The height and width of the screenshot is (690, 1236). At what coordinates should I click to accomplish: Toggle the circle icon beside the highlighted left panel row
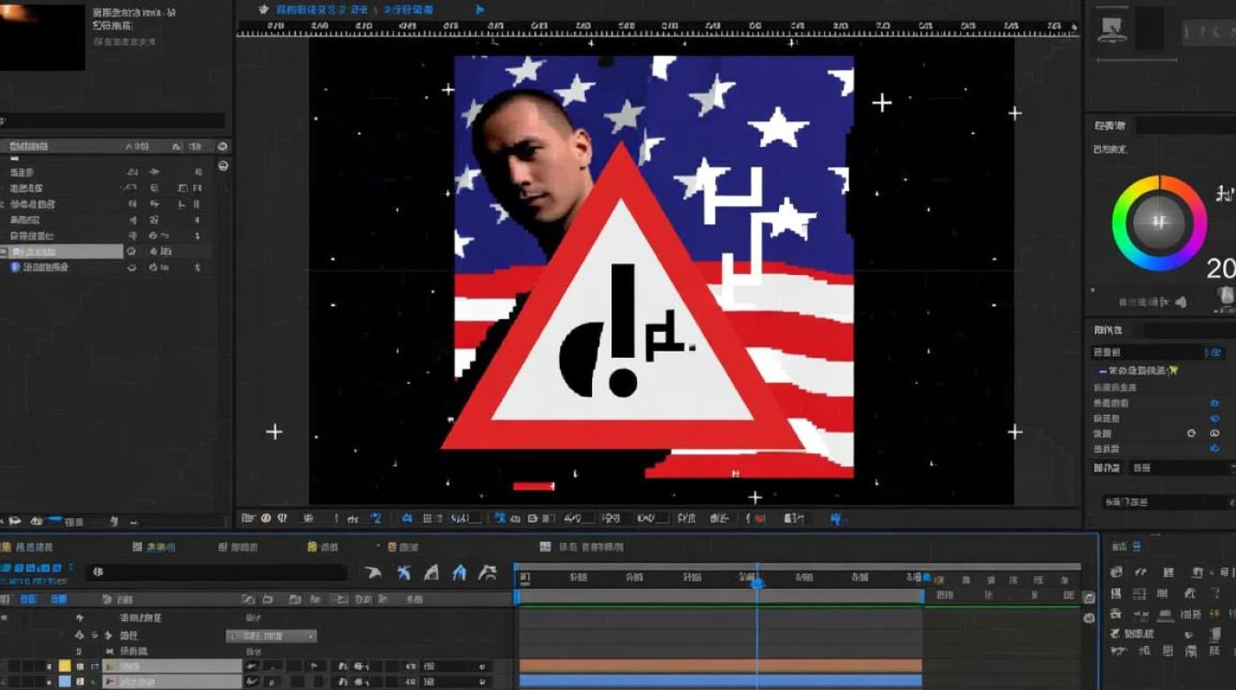click(131, 251)
